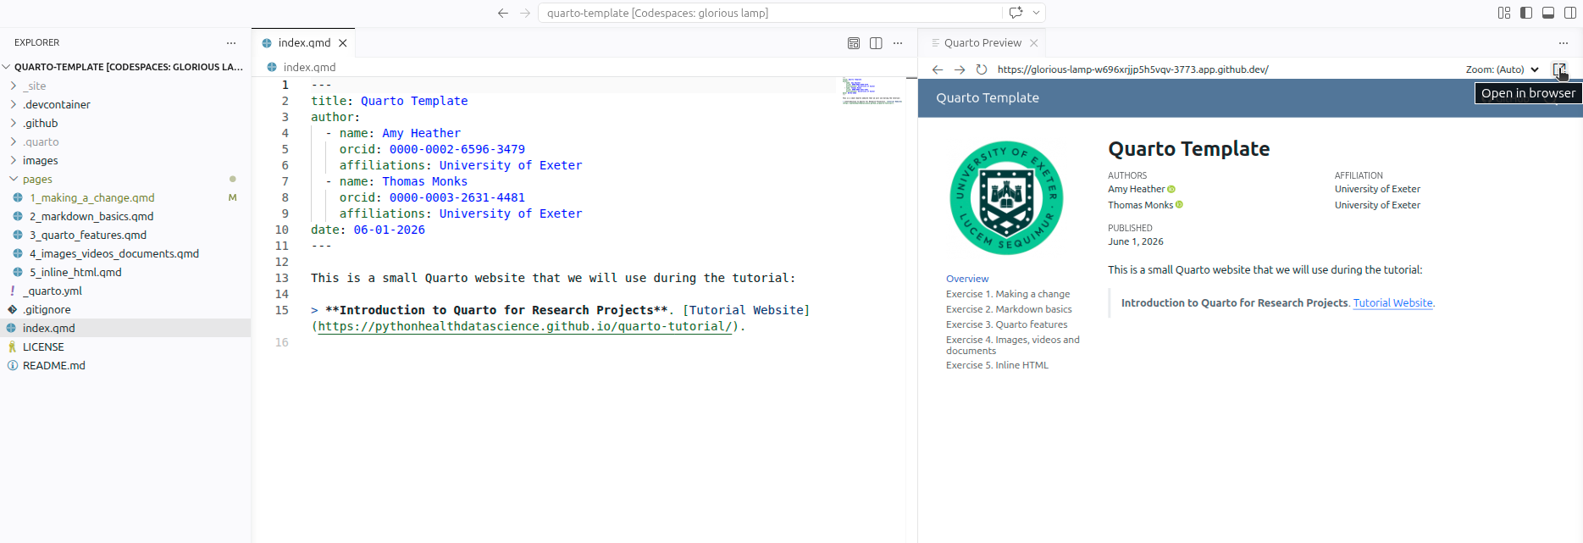Expand the .devcontainer folder

125,104
